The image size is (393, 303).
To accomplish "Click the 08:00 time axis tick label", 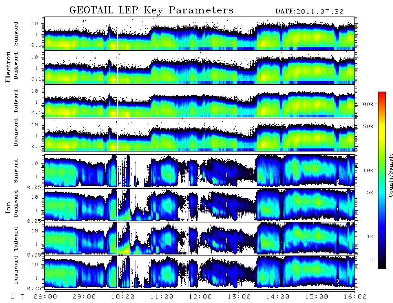I will tap(45, 297).
